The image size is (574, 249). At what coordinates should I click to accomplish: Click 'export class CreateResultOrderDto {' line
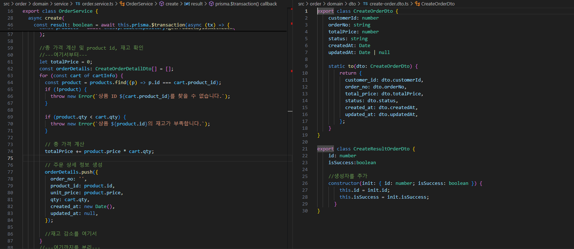(x=366, y=149)
